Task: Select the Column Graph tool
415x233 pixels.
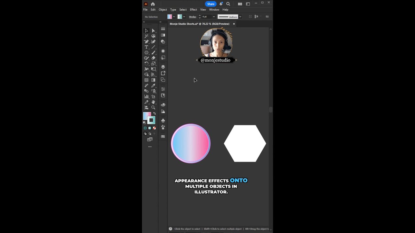Action: pyautogui.click(x=147, y=97)
